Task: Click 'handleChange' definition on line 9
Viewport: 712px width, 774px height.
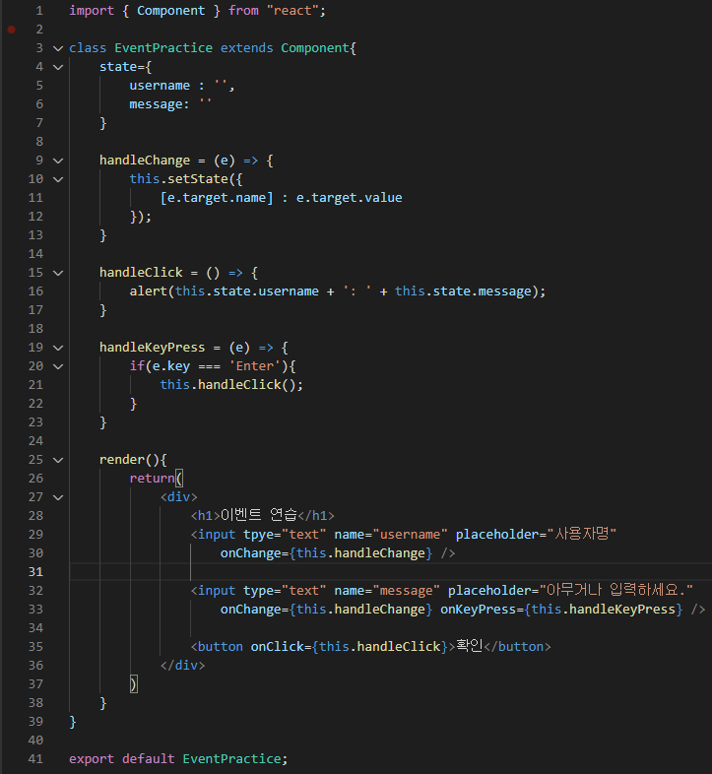Action: tap(145, 161)
